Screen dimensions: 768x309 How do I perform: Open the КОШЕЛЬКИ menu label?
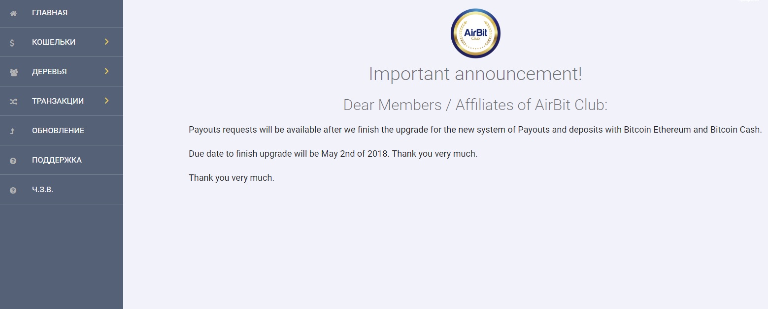click(x=54, y=42)
